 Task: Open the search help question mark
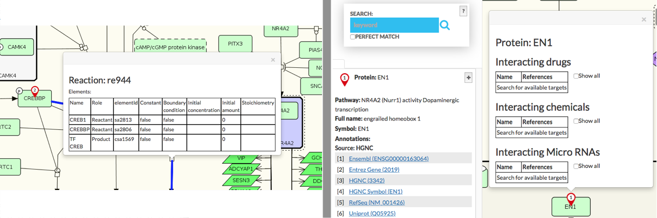pyautogui.click(x=463, y=11)
